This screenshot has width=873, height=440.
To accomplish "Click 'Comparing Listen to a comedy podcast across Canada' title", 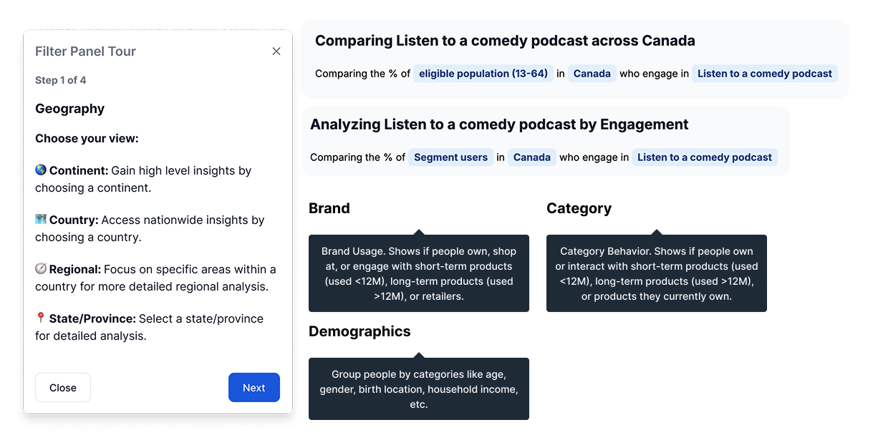I will [x=505, y=41].
